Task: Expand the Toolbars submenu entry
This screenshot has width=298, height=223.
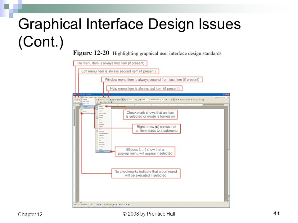Action: pyautogui.click(x=88, y=106)
